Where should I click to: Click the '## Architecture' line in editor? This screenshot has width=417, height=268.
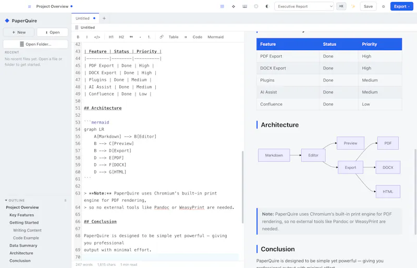[x=103, y=108]
